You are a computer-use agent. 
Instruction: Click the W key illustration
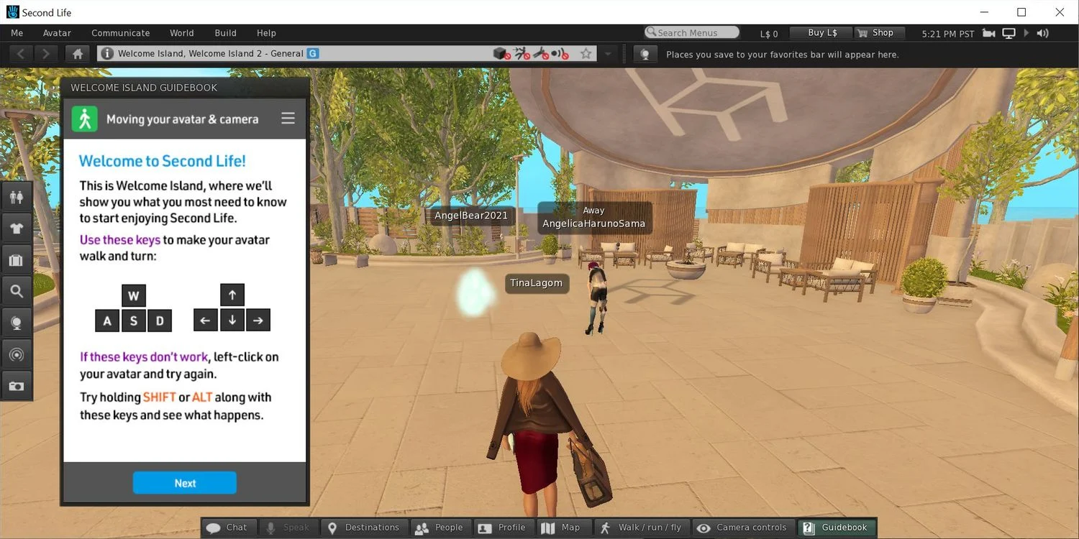click(x=133, y=296)
